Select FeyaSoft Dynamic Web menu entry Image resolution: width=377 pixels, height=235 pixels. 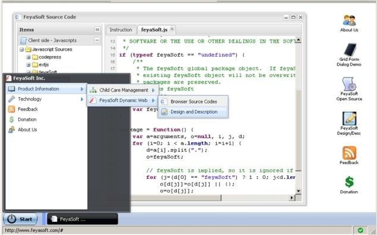point(123,100)
